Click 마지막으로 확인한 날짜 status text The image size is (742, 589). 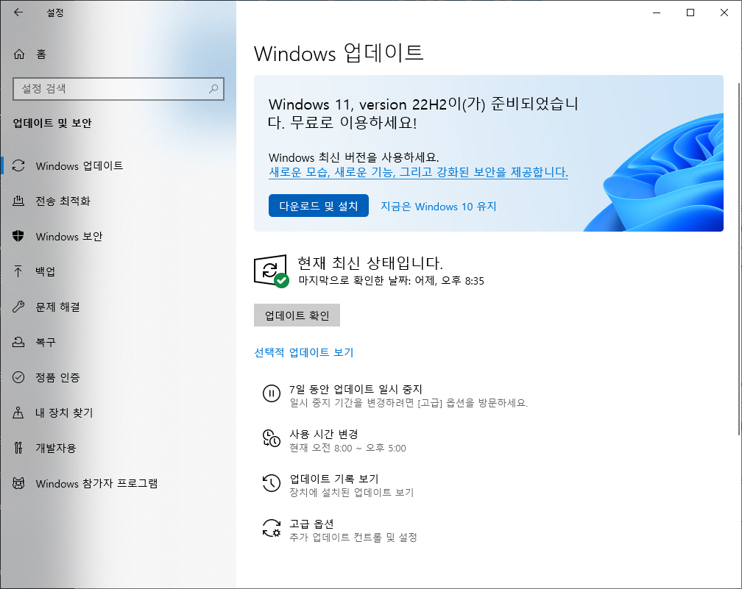coord(391,281)
